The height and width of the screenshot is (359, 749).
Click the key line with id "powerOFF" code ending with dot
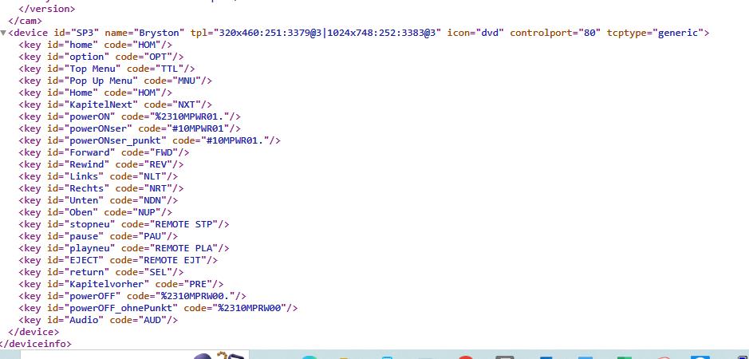point(132,296)
